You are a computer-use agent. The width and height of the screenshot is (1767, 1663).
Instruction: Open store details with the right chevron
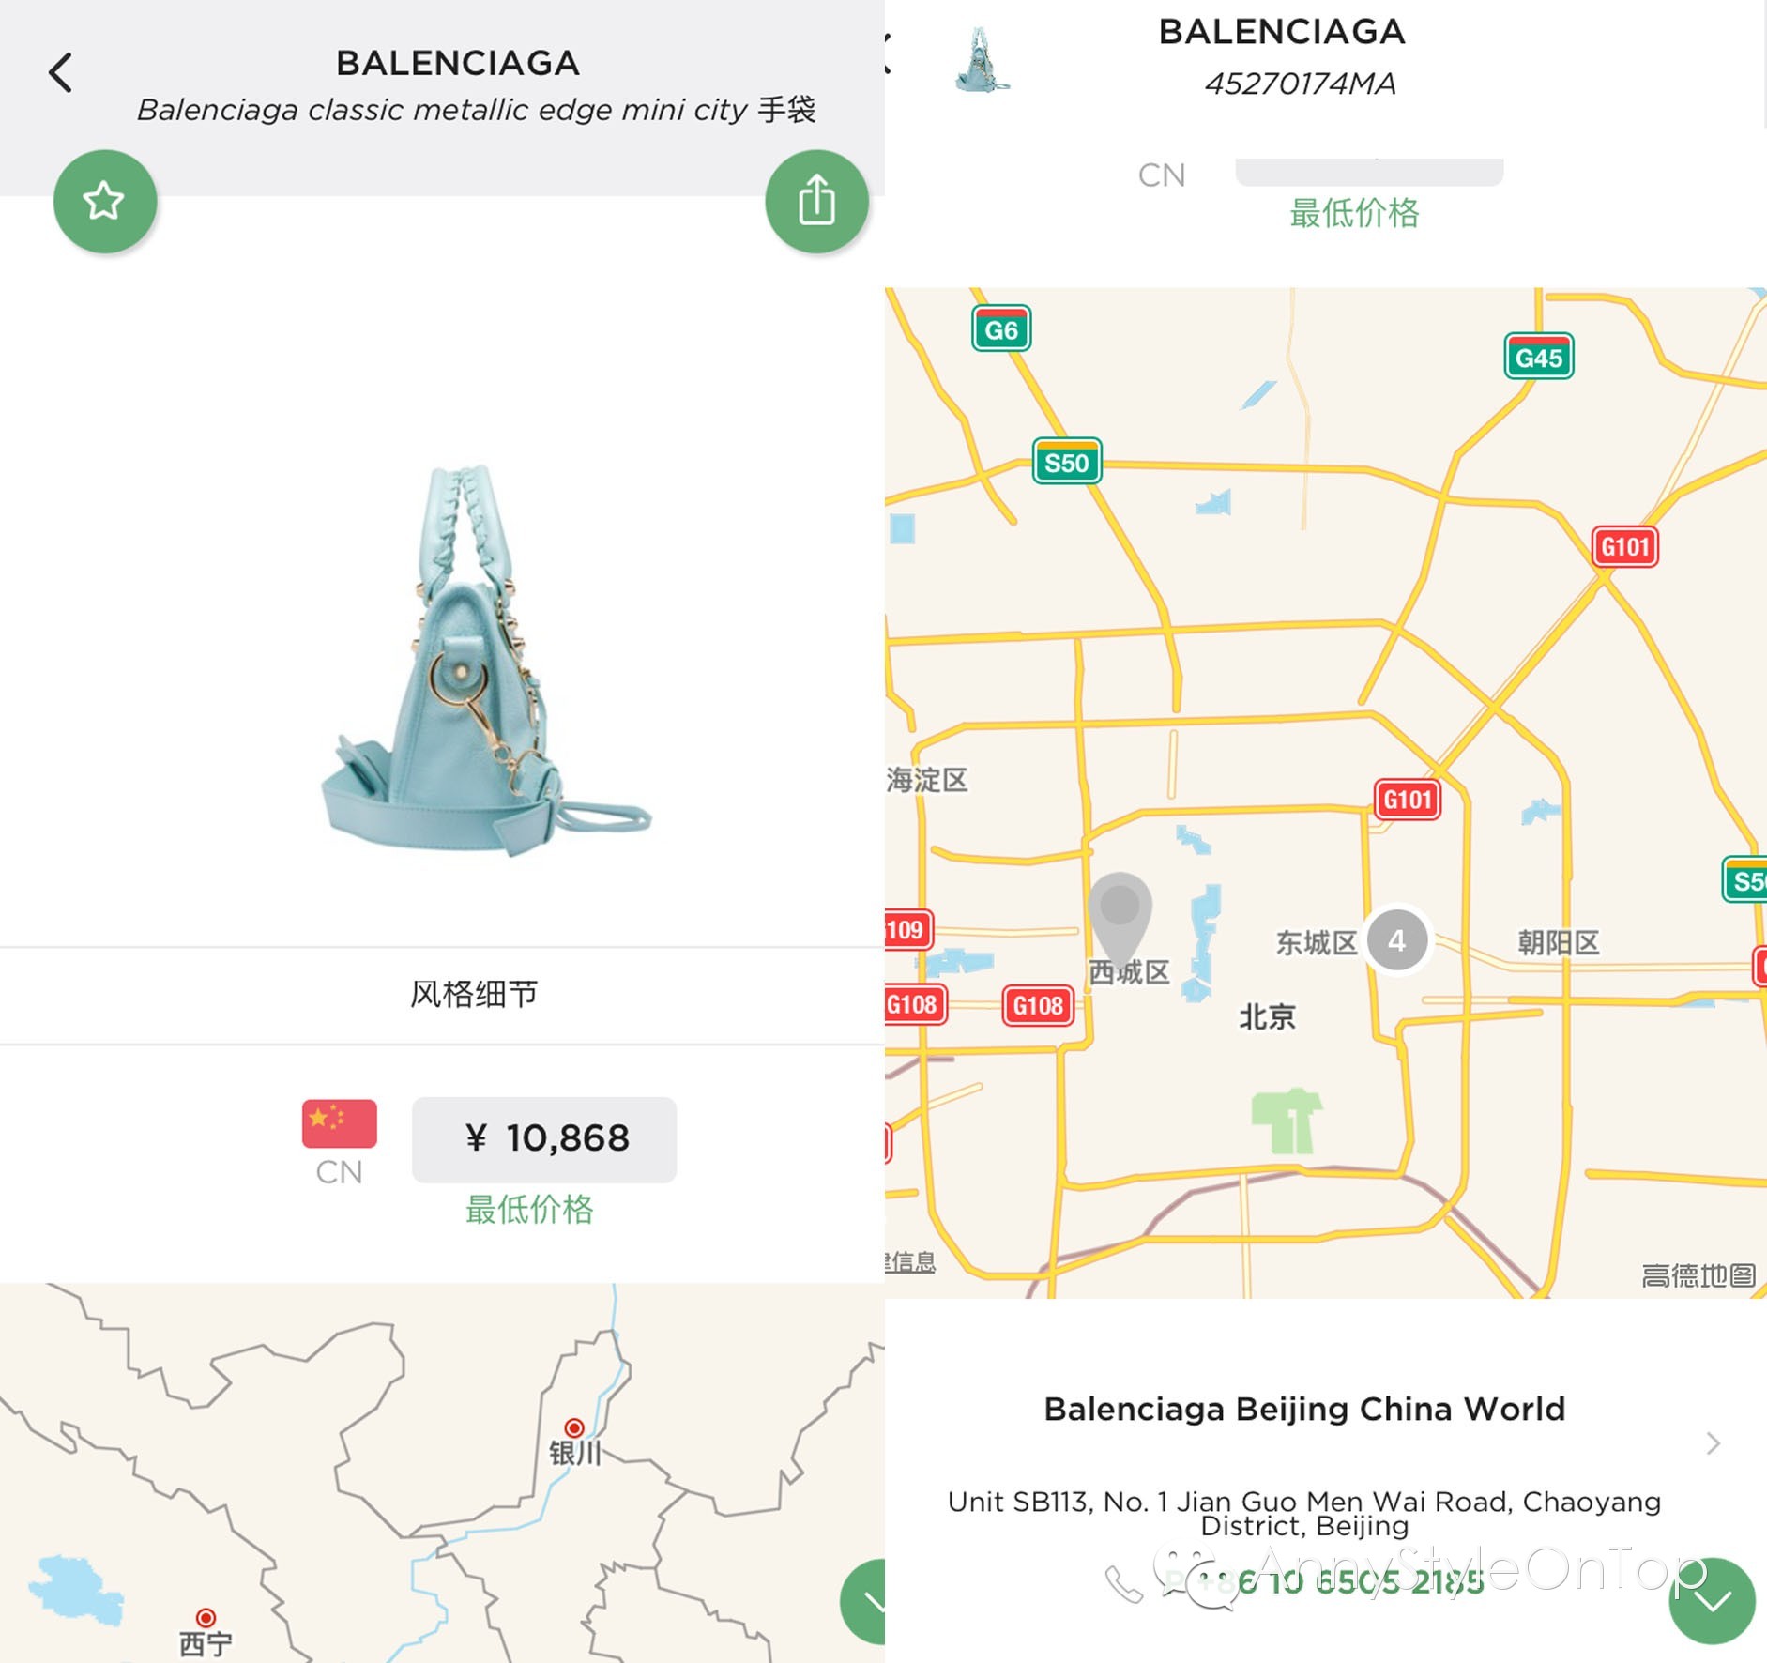point(1714,1443)
